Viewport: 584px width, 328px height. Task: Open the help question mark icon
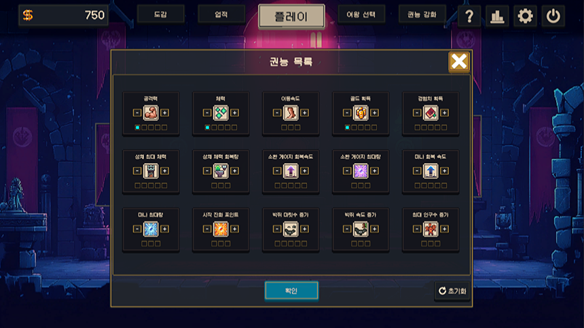pyautogui.click(x=469, y=16)
